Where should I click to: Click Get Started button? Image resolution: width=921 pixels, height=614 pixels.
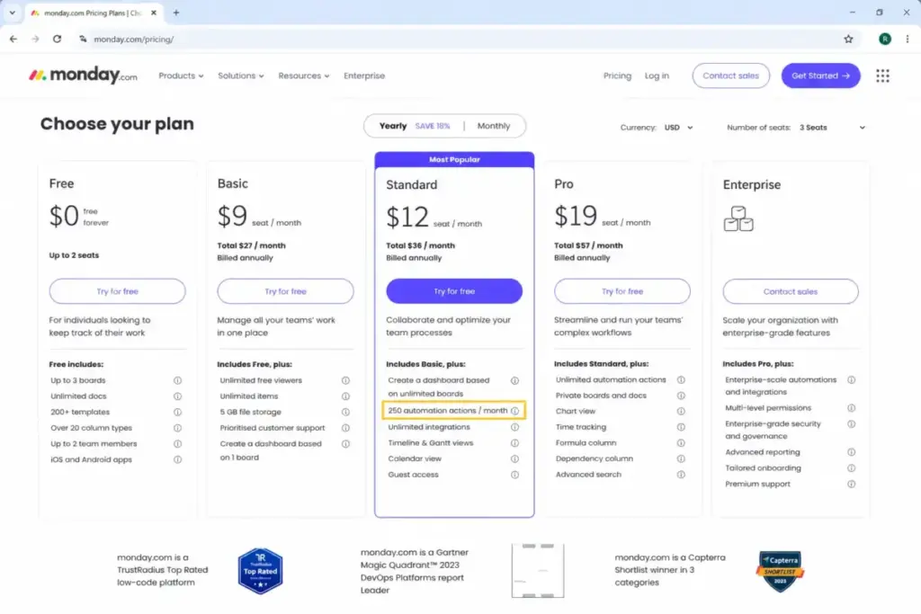(820, 76)
